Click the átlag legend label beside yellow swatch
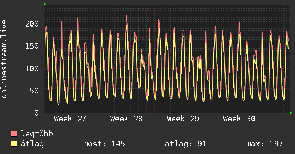This screenshot has width=295, height=154. pyautogui.click(x=32, y=144)
